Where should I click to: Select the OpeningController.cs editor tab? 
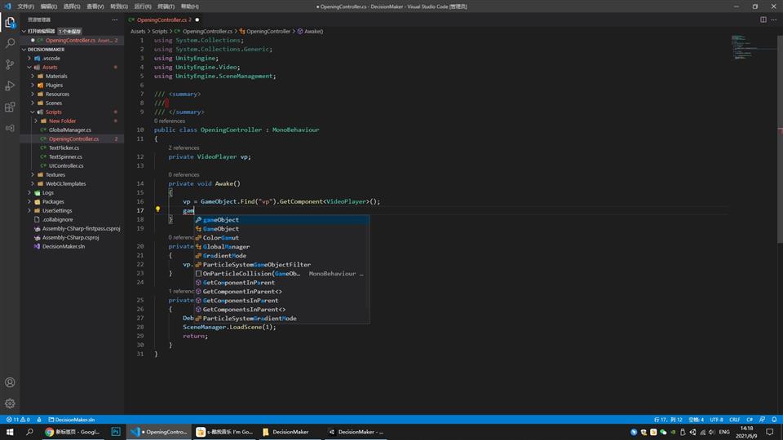click(164, 20)
